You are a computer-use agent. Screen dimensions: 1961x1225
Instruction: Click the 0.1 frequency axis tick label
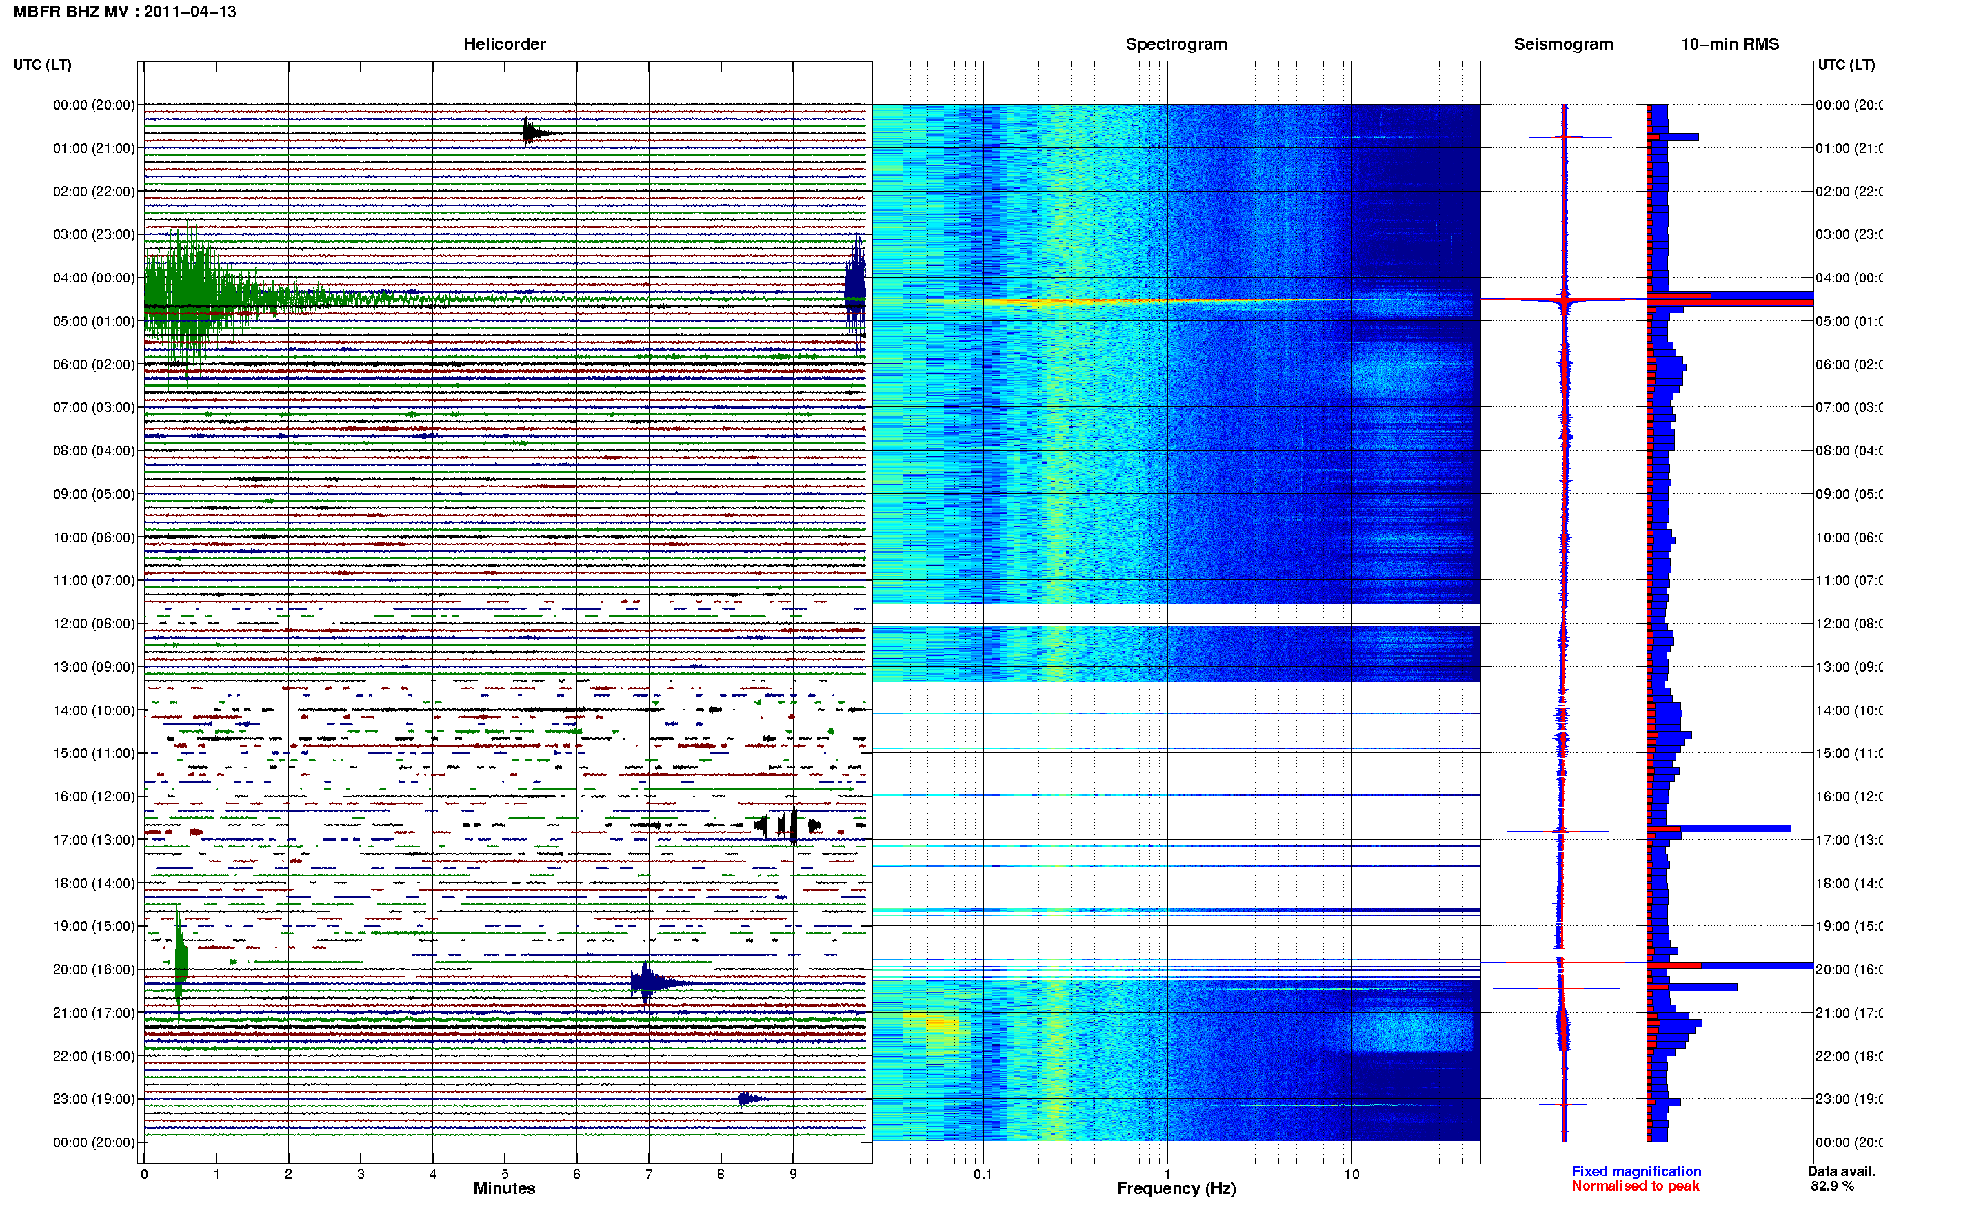983,1173
